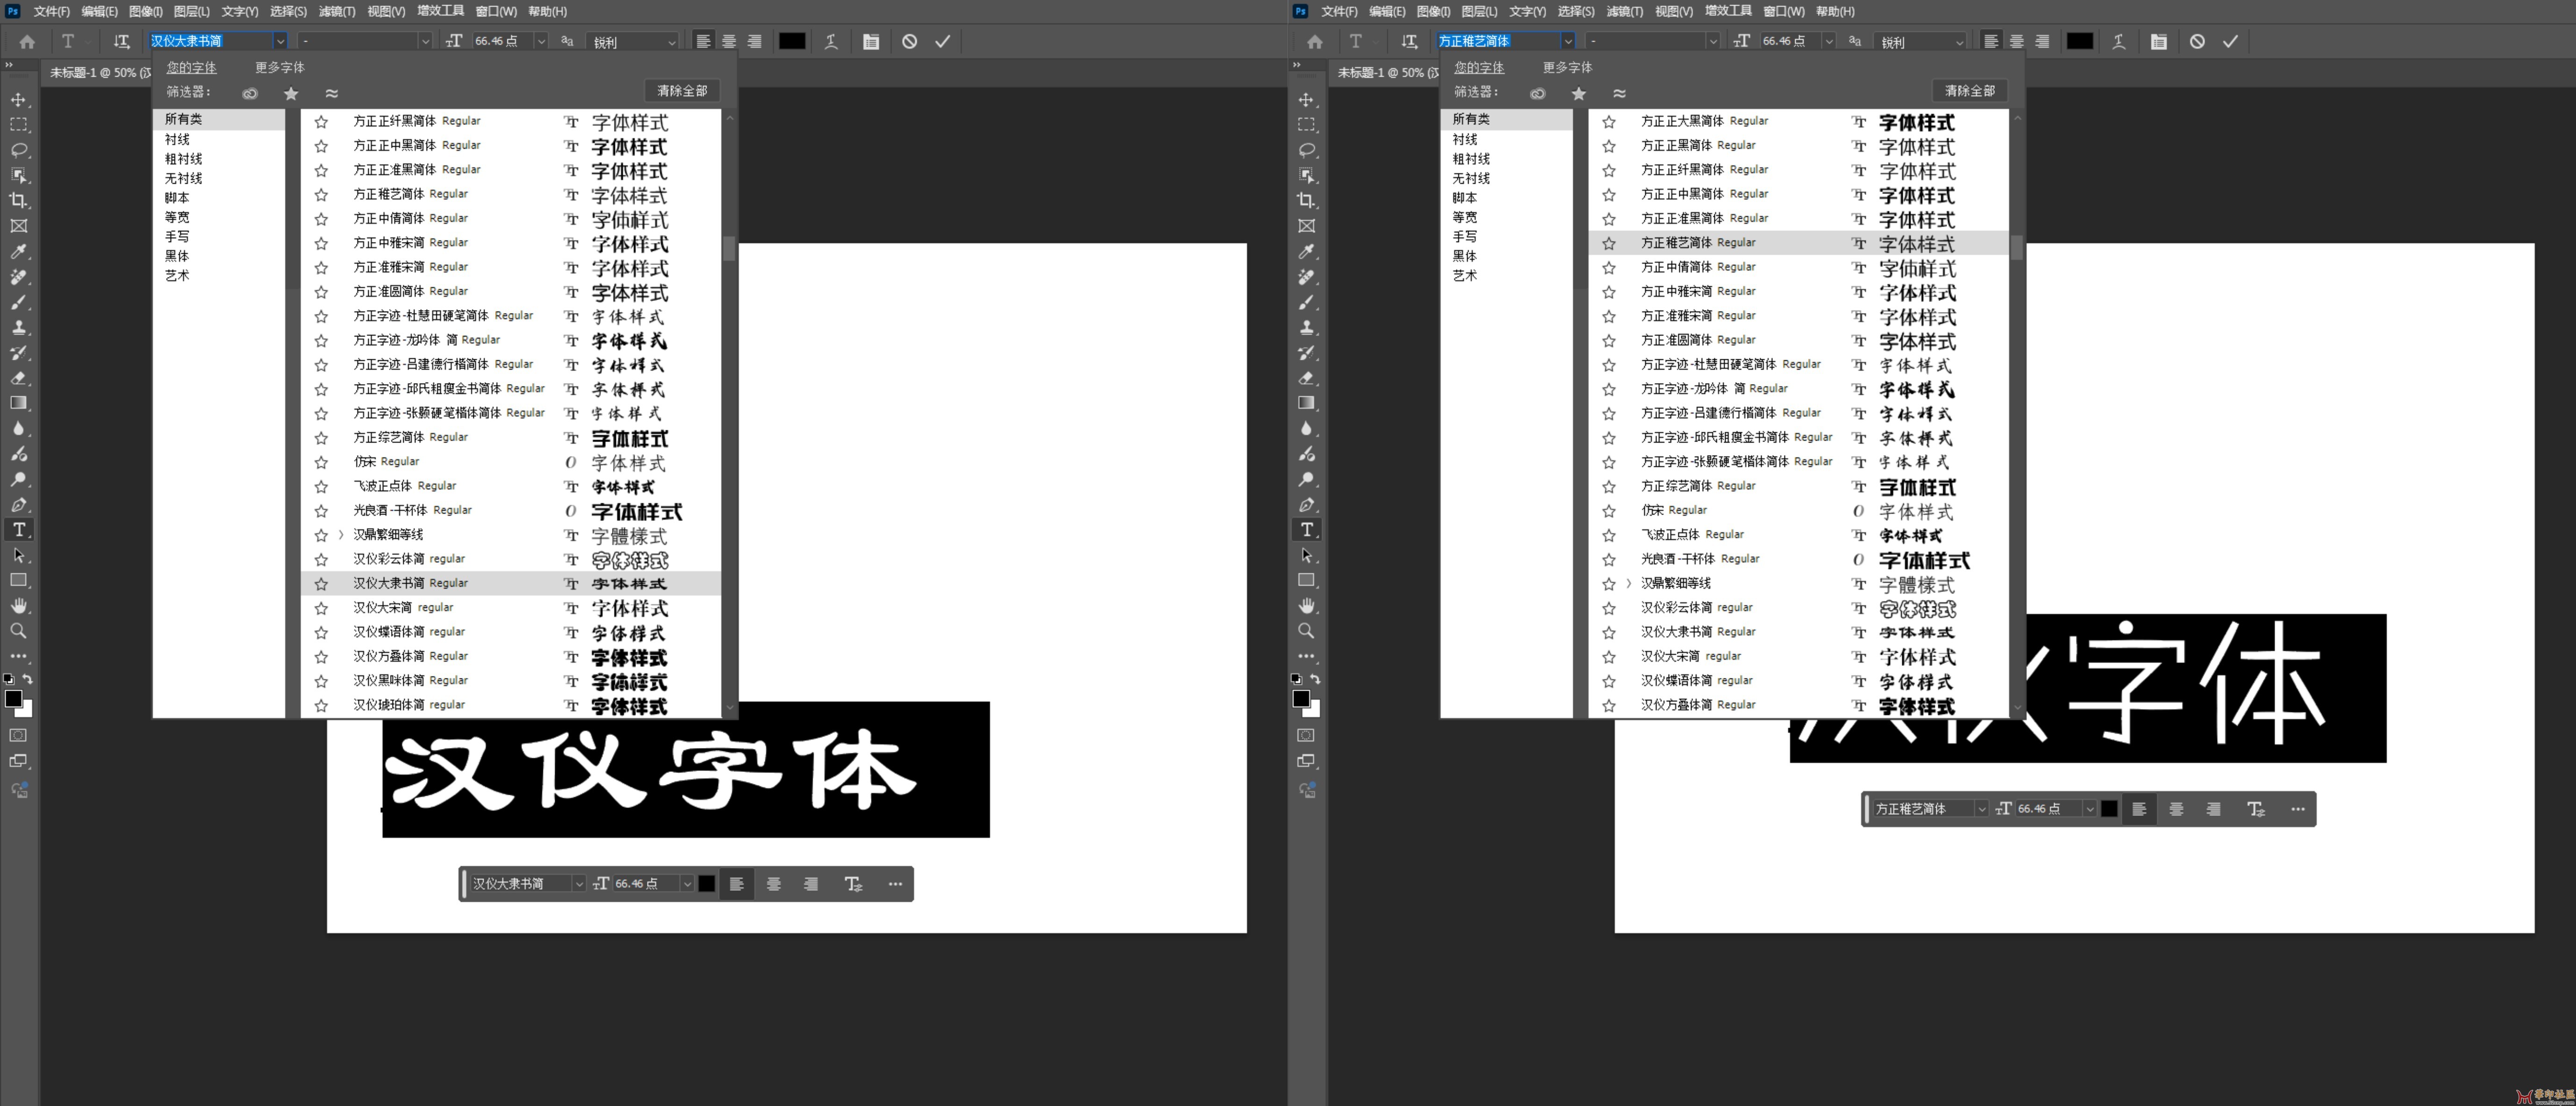The image size is (2576, 1106).
Task: Open character panel icon in right options bar
Action: (2159, 41)
